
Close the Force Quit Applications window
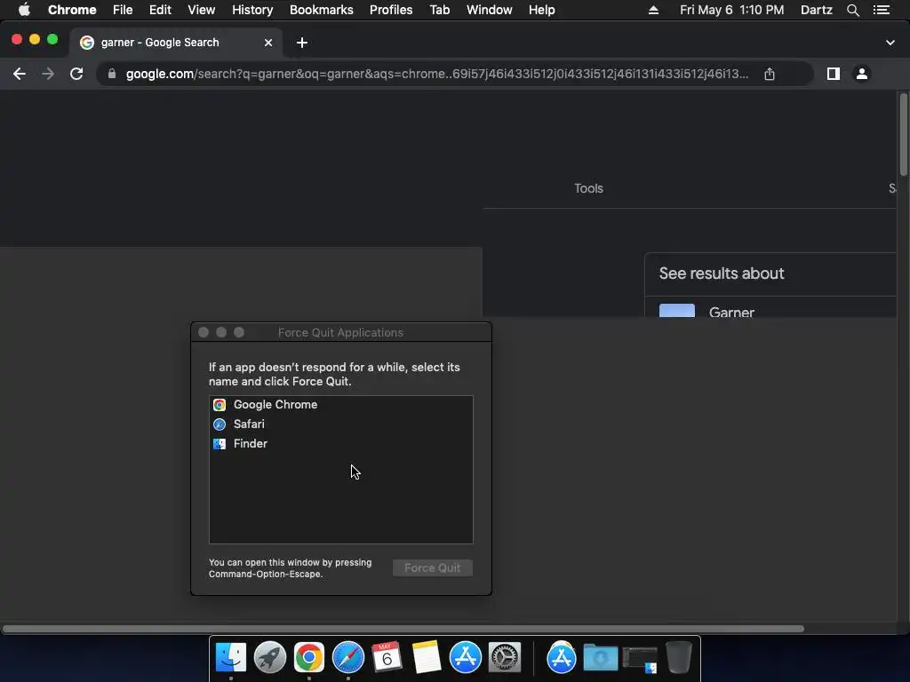click(204, 332)
